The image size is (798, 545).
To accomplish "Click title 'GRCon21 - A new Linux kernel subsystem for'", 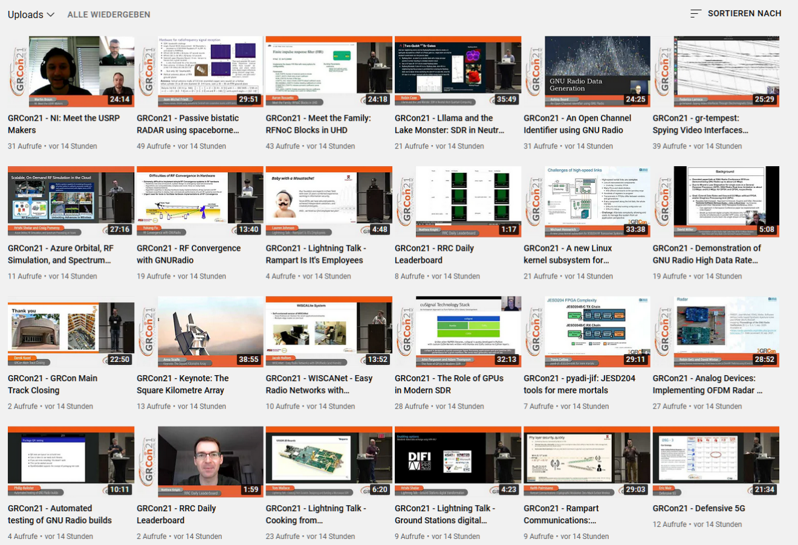I will 568,254.
